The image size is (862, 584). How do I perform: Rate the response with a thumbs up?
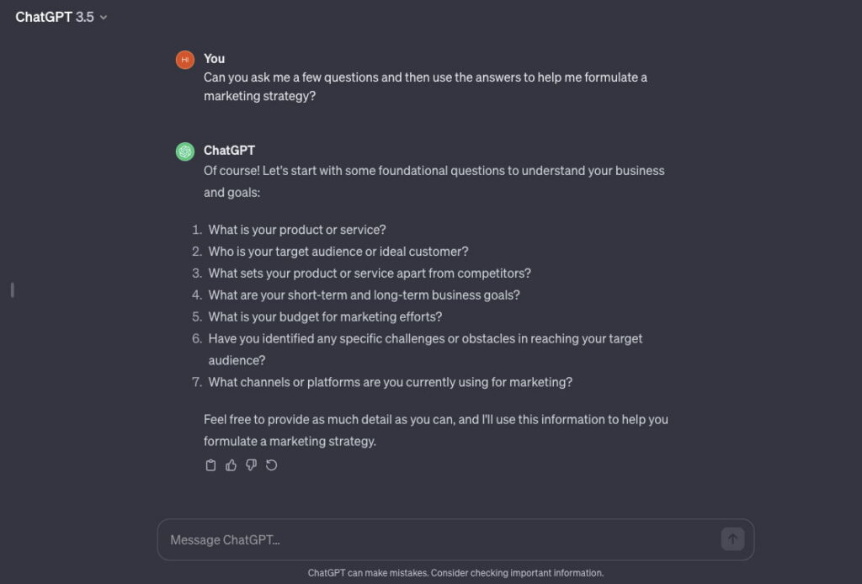pyautogui.click(x=231, y=465)
